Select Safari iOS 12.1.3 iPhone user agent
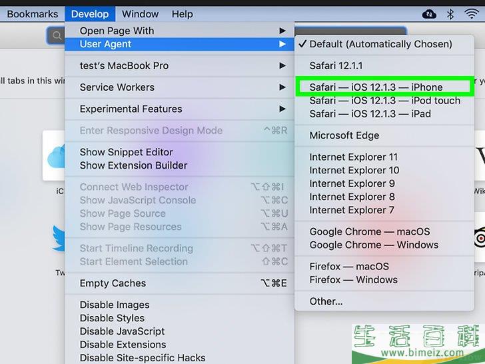The width and height of the screenshot is (485, 364). [384, 87]
